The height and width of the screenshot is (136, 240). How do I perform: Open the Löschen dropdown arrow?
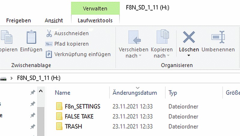(x=189, y=56)
